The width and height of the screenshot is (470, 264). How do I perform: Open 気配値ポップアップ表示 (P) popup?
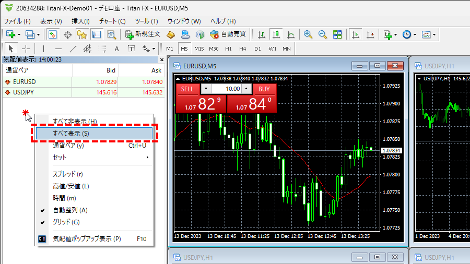(95, 239)
